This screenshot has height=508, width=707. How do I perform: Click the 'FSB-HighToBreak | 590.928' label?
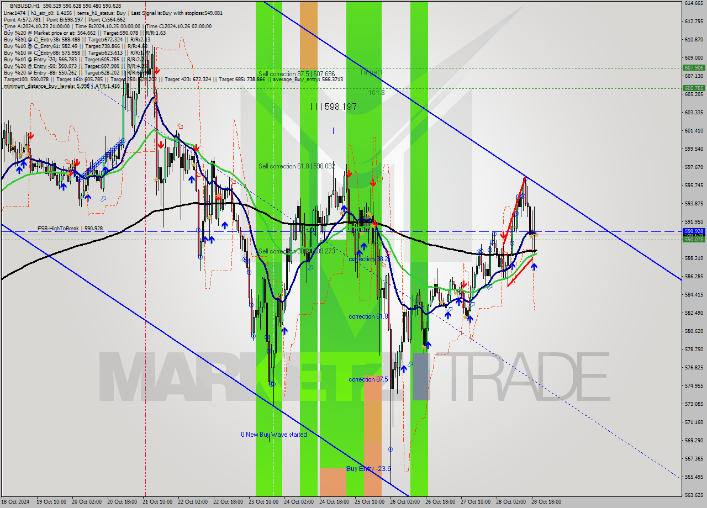coord(70,228)
